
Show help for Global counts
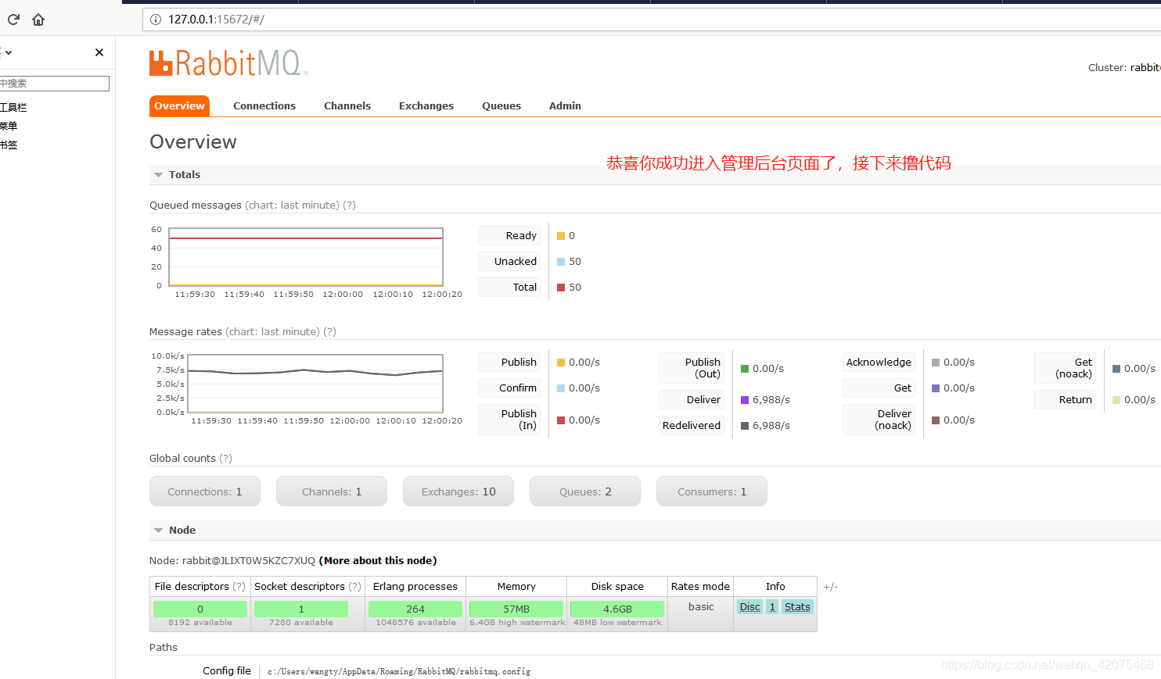(225, 459)
